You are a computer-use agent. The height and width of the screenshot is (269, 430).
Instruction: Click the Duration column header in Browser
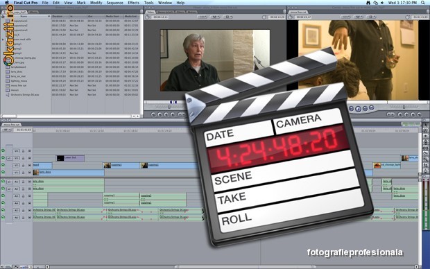pyautogui.click(x=60, y=17)
